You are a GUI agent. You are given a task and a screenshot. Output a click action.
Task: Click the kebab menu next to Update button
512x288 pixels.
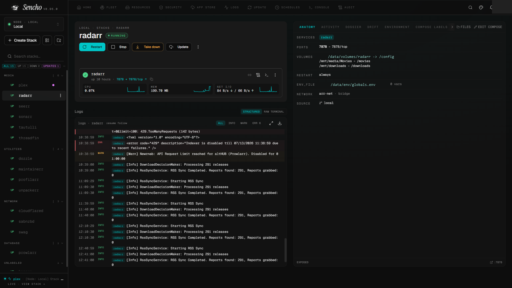coord(198,47)
